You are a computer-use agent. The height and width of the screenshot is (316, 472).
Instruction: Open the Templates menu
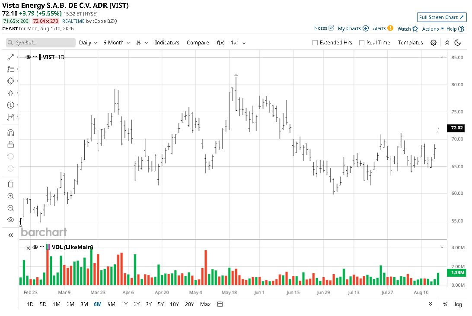410,43
